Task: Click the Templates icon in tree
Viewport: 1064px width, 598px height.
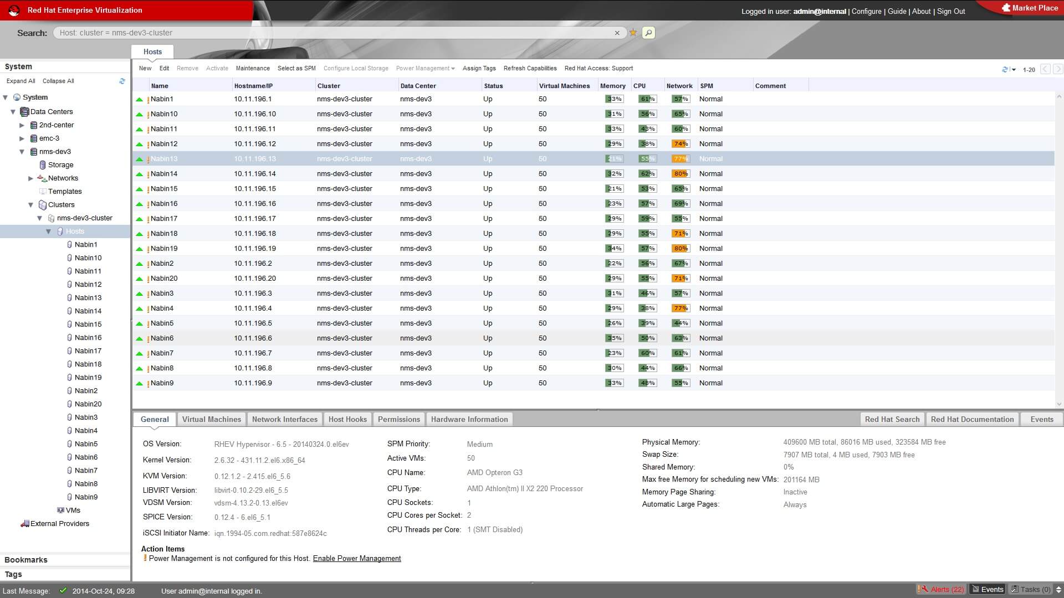Action: click(x=43, y=192)
